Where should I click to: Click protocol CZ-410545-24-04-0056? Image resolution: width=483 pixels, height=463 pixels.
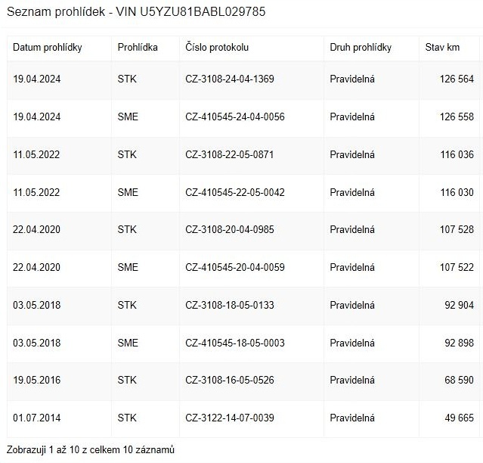click(235, 117)
